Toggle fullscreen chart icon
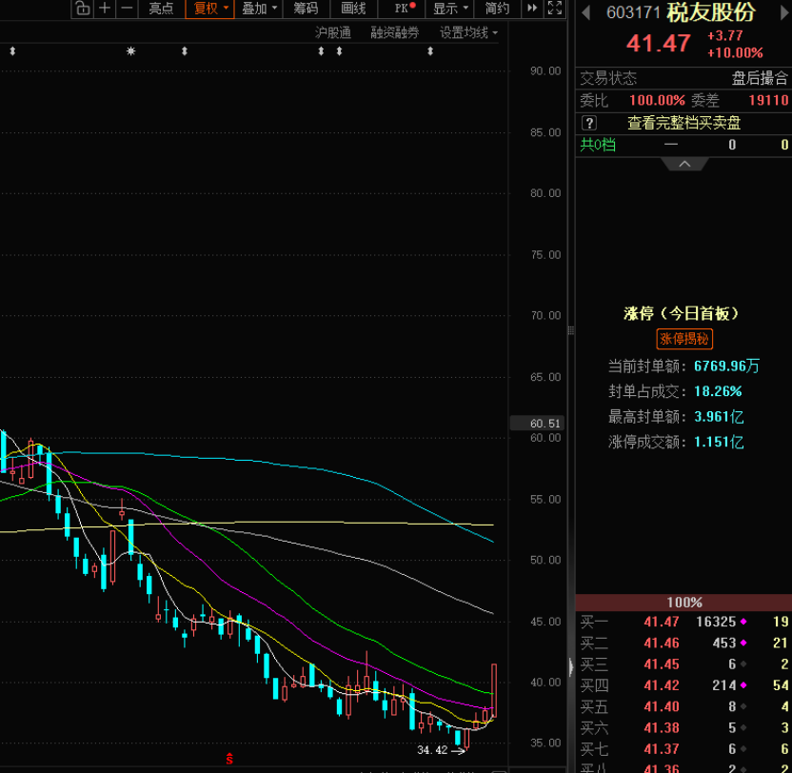Image resolution: width=792 pixels, height=773 pixels. (x=555, y=8)
